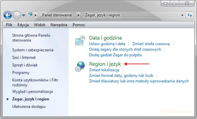Click the Control Panel icon in address bar

coord(30,15)
